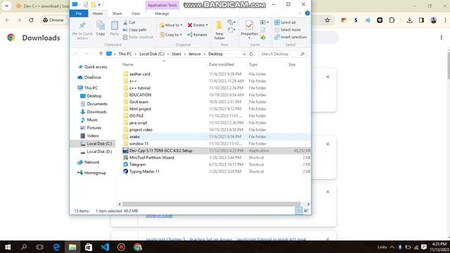Open Explorer Help question mark icon
Viewport: 450px width, 253px height.
307,13
